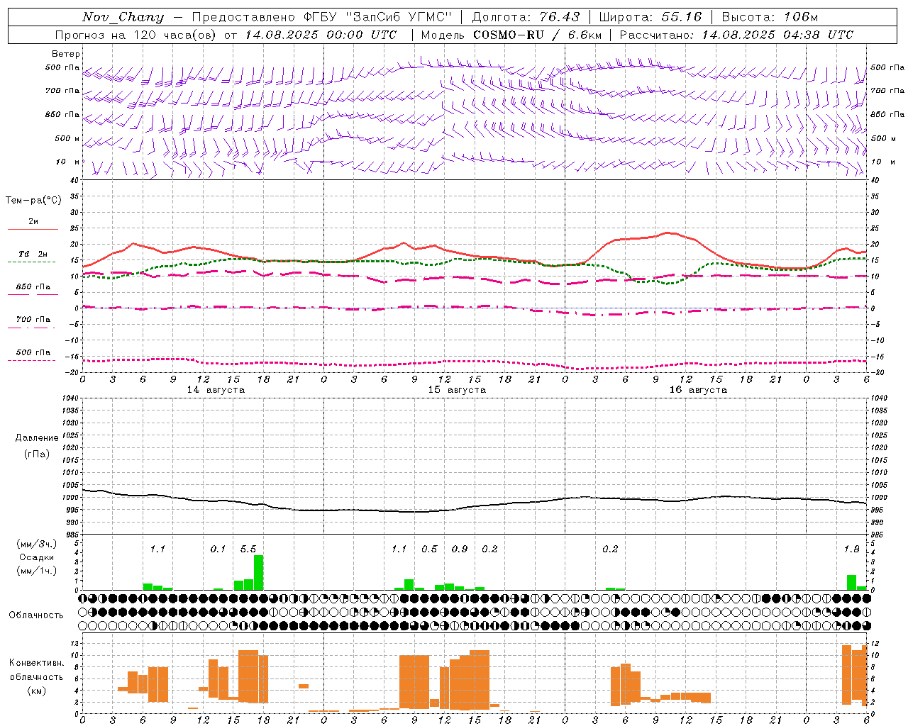This screenshot has height=726, width=908.
Task: Click the "Осадки" precipitation label
Action: pyautogui.click(x=37, y=557)
